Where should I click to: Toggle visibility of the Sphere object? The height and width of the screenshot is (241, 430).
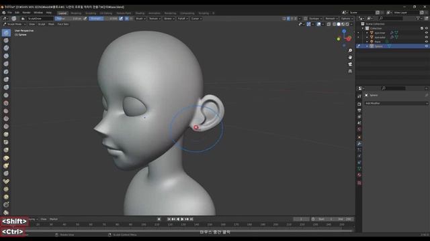pyautogui.click(x=427, y=46)
